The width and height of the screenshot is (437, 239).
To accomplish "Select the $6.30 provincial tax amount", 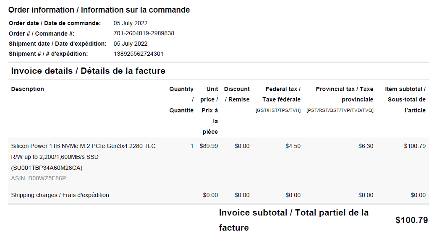I will 366,146.
